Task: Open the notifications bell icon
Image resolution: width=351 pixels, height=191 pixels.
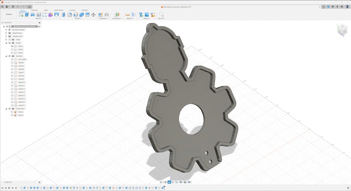Action: 337,7
